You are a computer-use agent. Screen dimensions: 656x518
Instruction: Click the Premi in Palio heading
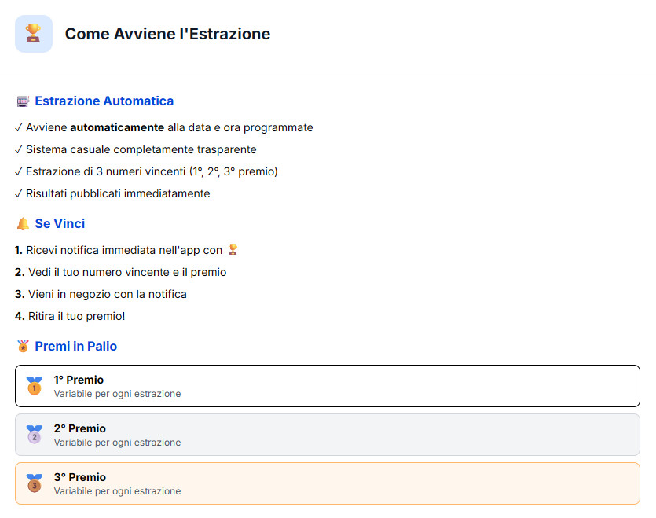click(75, 347)
